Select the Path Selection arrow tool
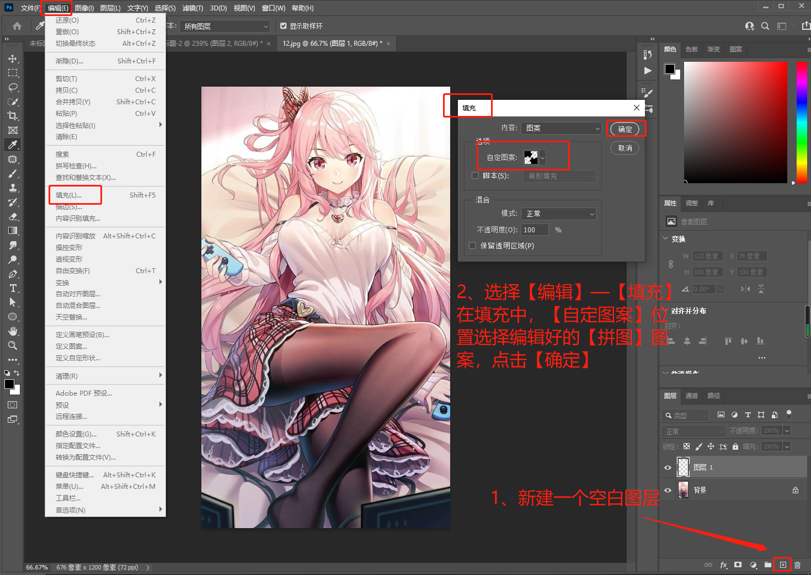This screenshot has width=811, height=575. click(13, 302)
